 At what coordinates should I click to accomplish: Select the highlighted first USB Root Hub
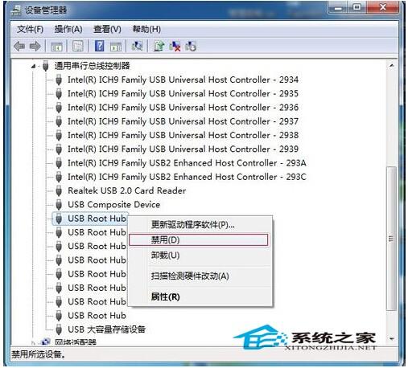coord(97,219)
